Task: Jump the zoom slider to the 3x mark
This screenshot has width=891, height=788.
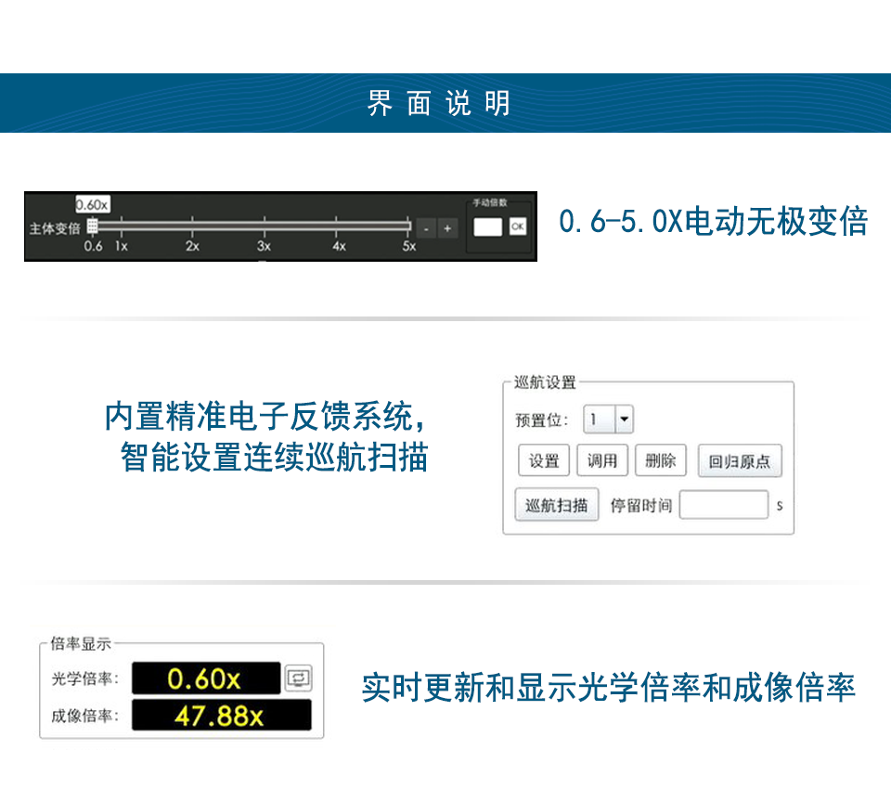Action: tap(264, 226)
